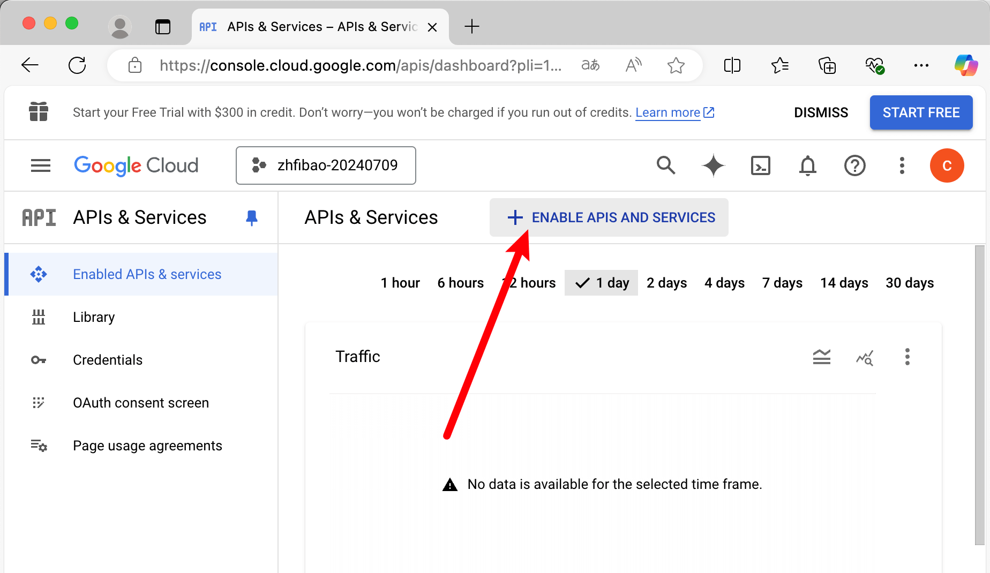Go back with browser back arrow
This screenshot has width=990, height=573.
(30, 65)
